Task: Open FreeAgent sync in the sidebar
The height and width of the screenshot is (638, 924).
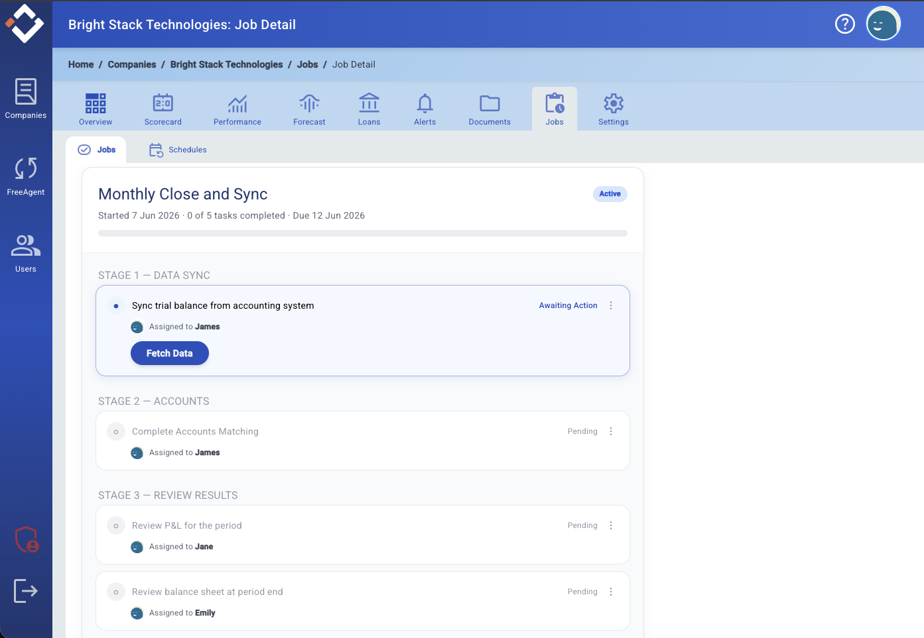Action: click(26, 176)
